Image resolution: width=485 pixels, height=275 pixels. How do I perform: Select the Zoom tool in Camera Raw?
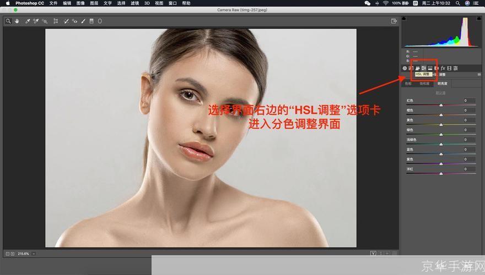tap(8, 21)
